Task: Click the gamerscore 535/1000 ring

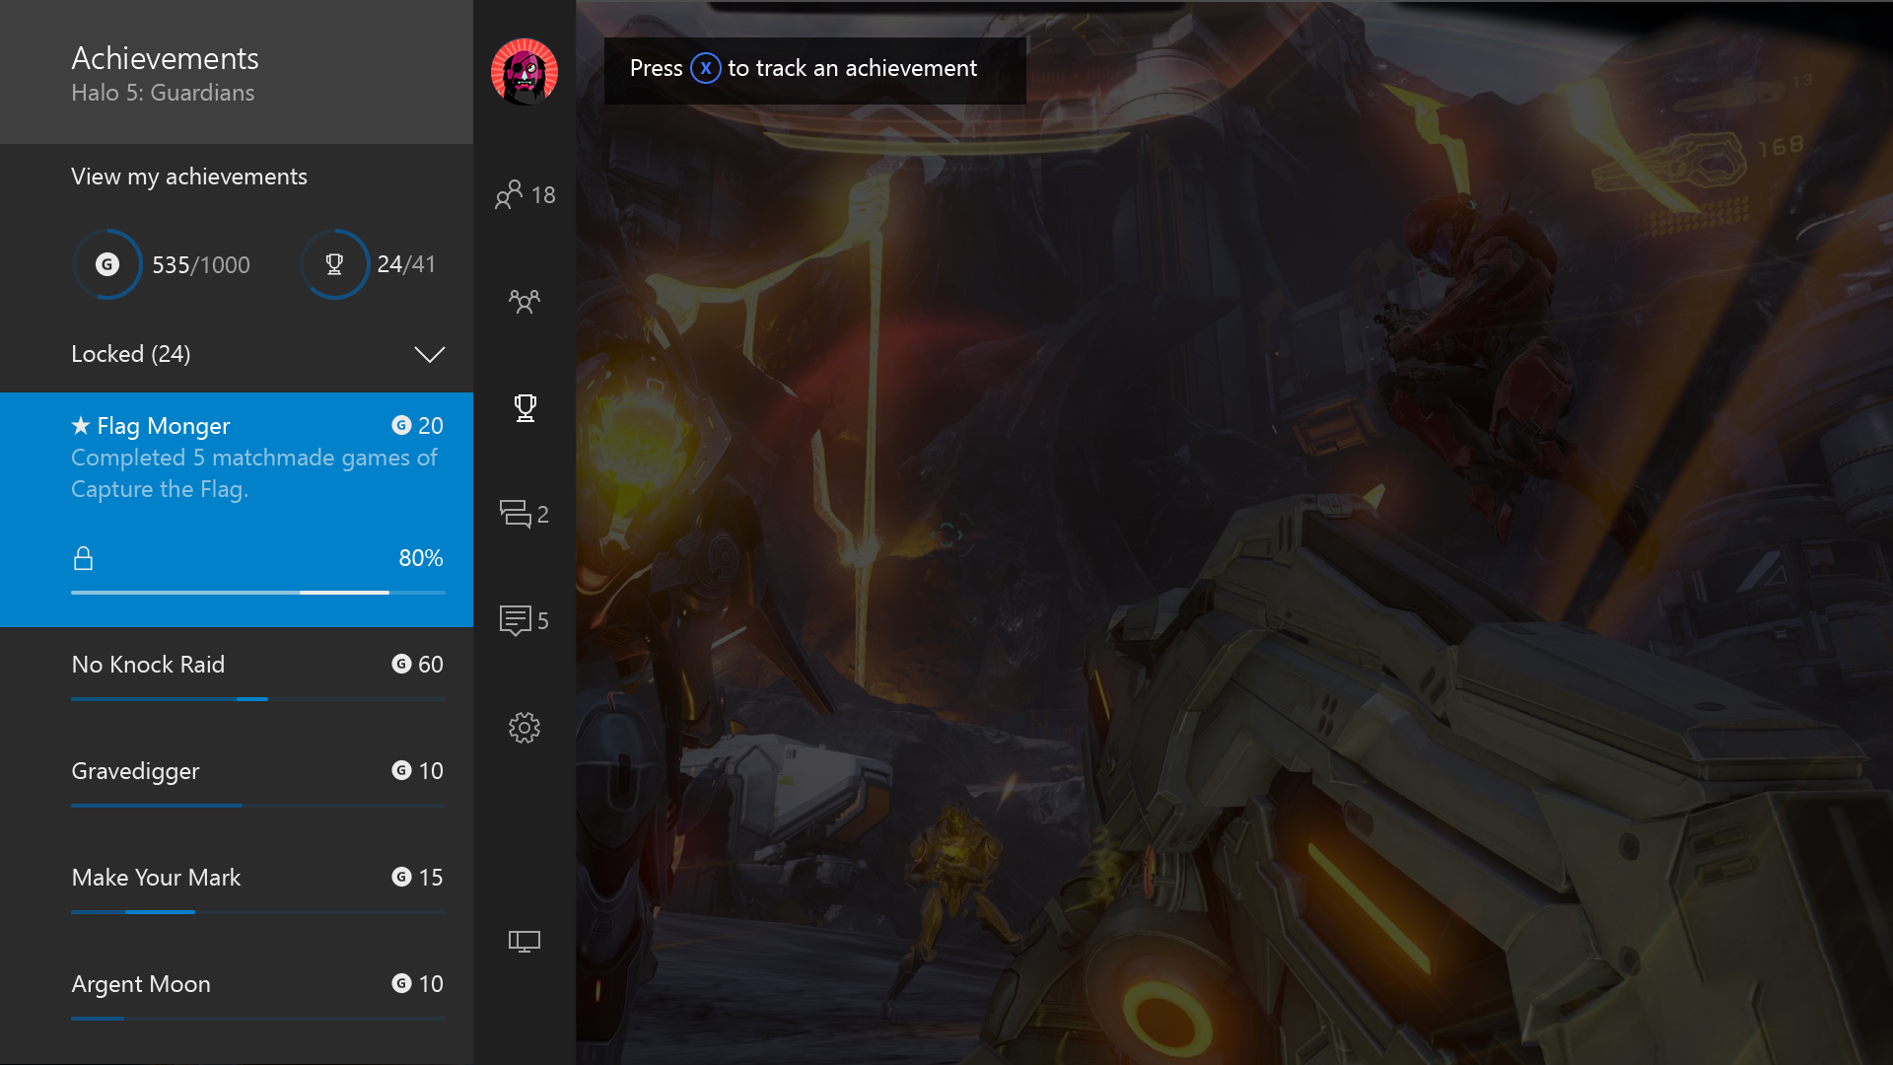Action: [107, 264]
